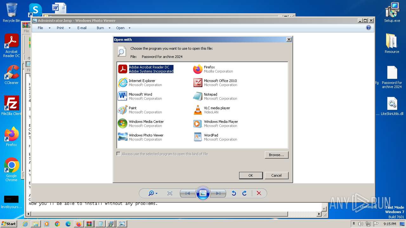Close the Open with dialog

[x=289, y=40]
